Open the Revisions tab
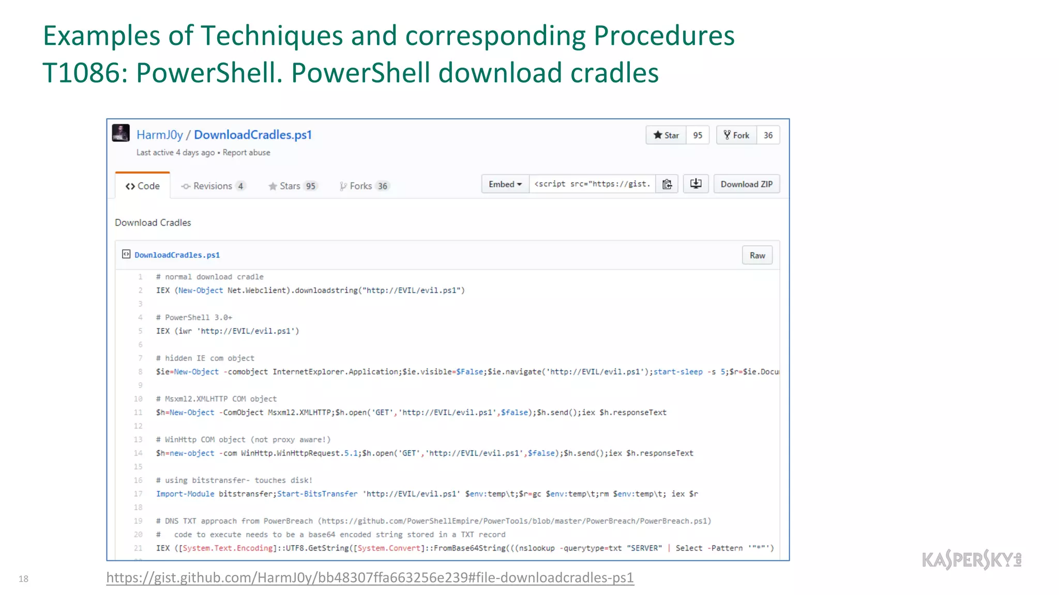Viewport: 1059px width, 595px height. (x=213, y=186)
